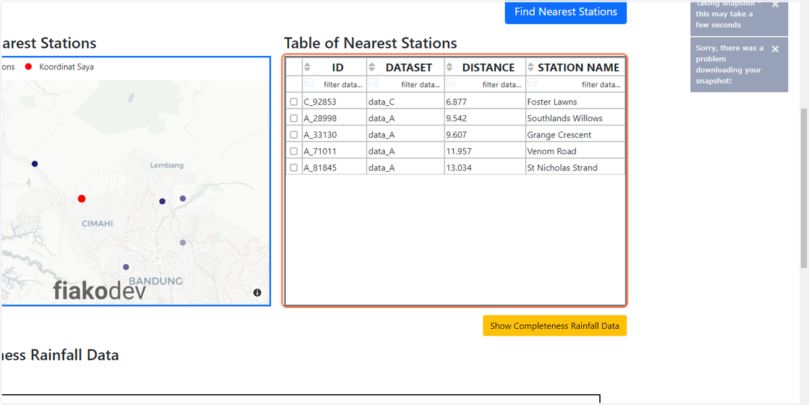
Task: Select the red Koordinat Saya marker on map
Action: tap(82, 198)
